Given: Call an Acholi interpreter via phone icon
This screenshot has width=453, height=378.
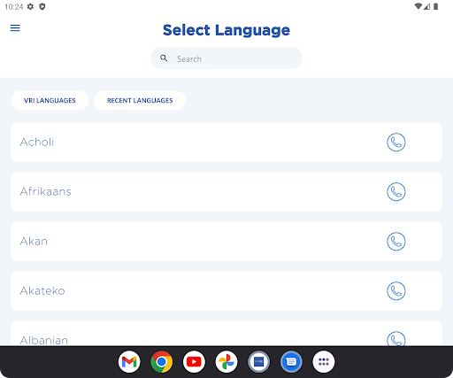Looking at the screenshot, I should tap(396, 143).
